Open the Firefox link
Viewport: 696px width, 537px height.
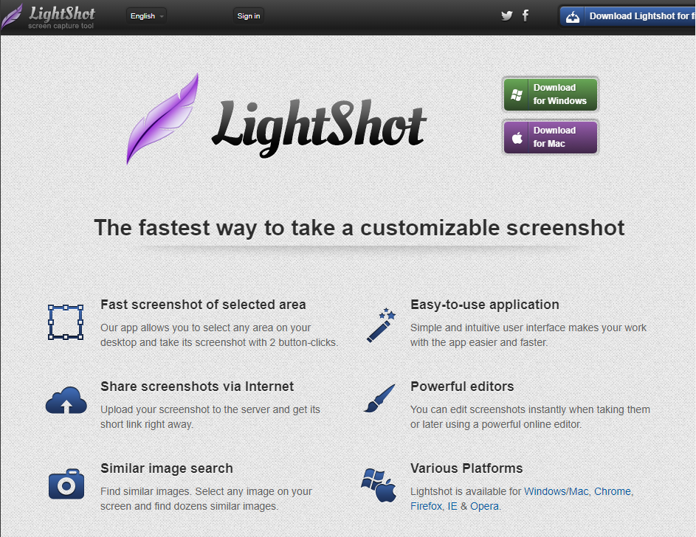[x=426, y=506]
